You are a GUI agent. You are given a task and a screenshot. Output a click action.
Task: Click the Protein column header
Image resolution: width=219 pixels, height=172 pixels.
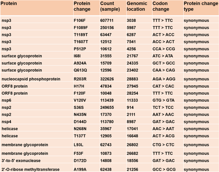coord(9,4)
